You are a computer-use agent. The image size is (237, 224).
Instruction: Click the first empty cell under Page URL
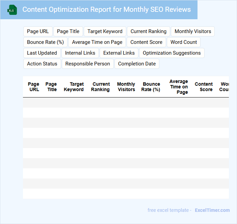[x=33, y=103]
